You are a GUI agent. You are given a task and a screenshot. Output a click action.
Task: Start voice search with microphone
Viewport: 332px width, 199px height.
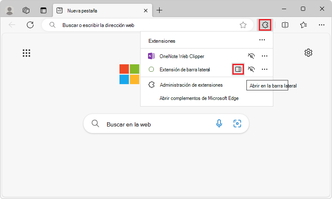click(219, 124)
